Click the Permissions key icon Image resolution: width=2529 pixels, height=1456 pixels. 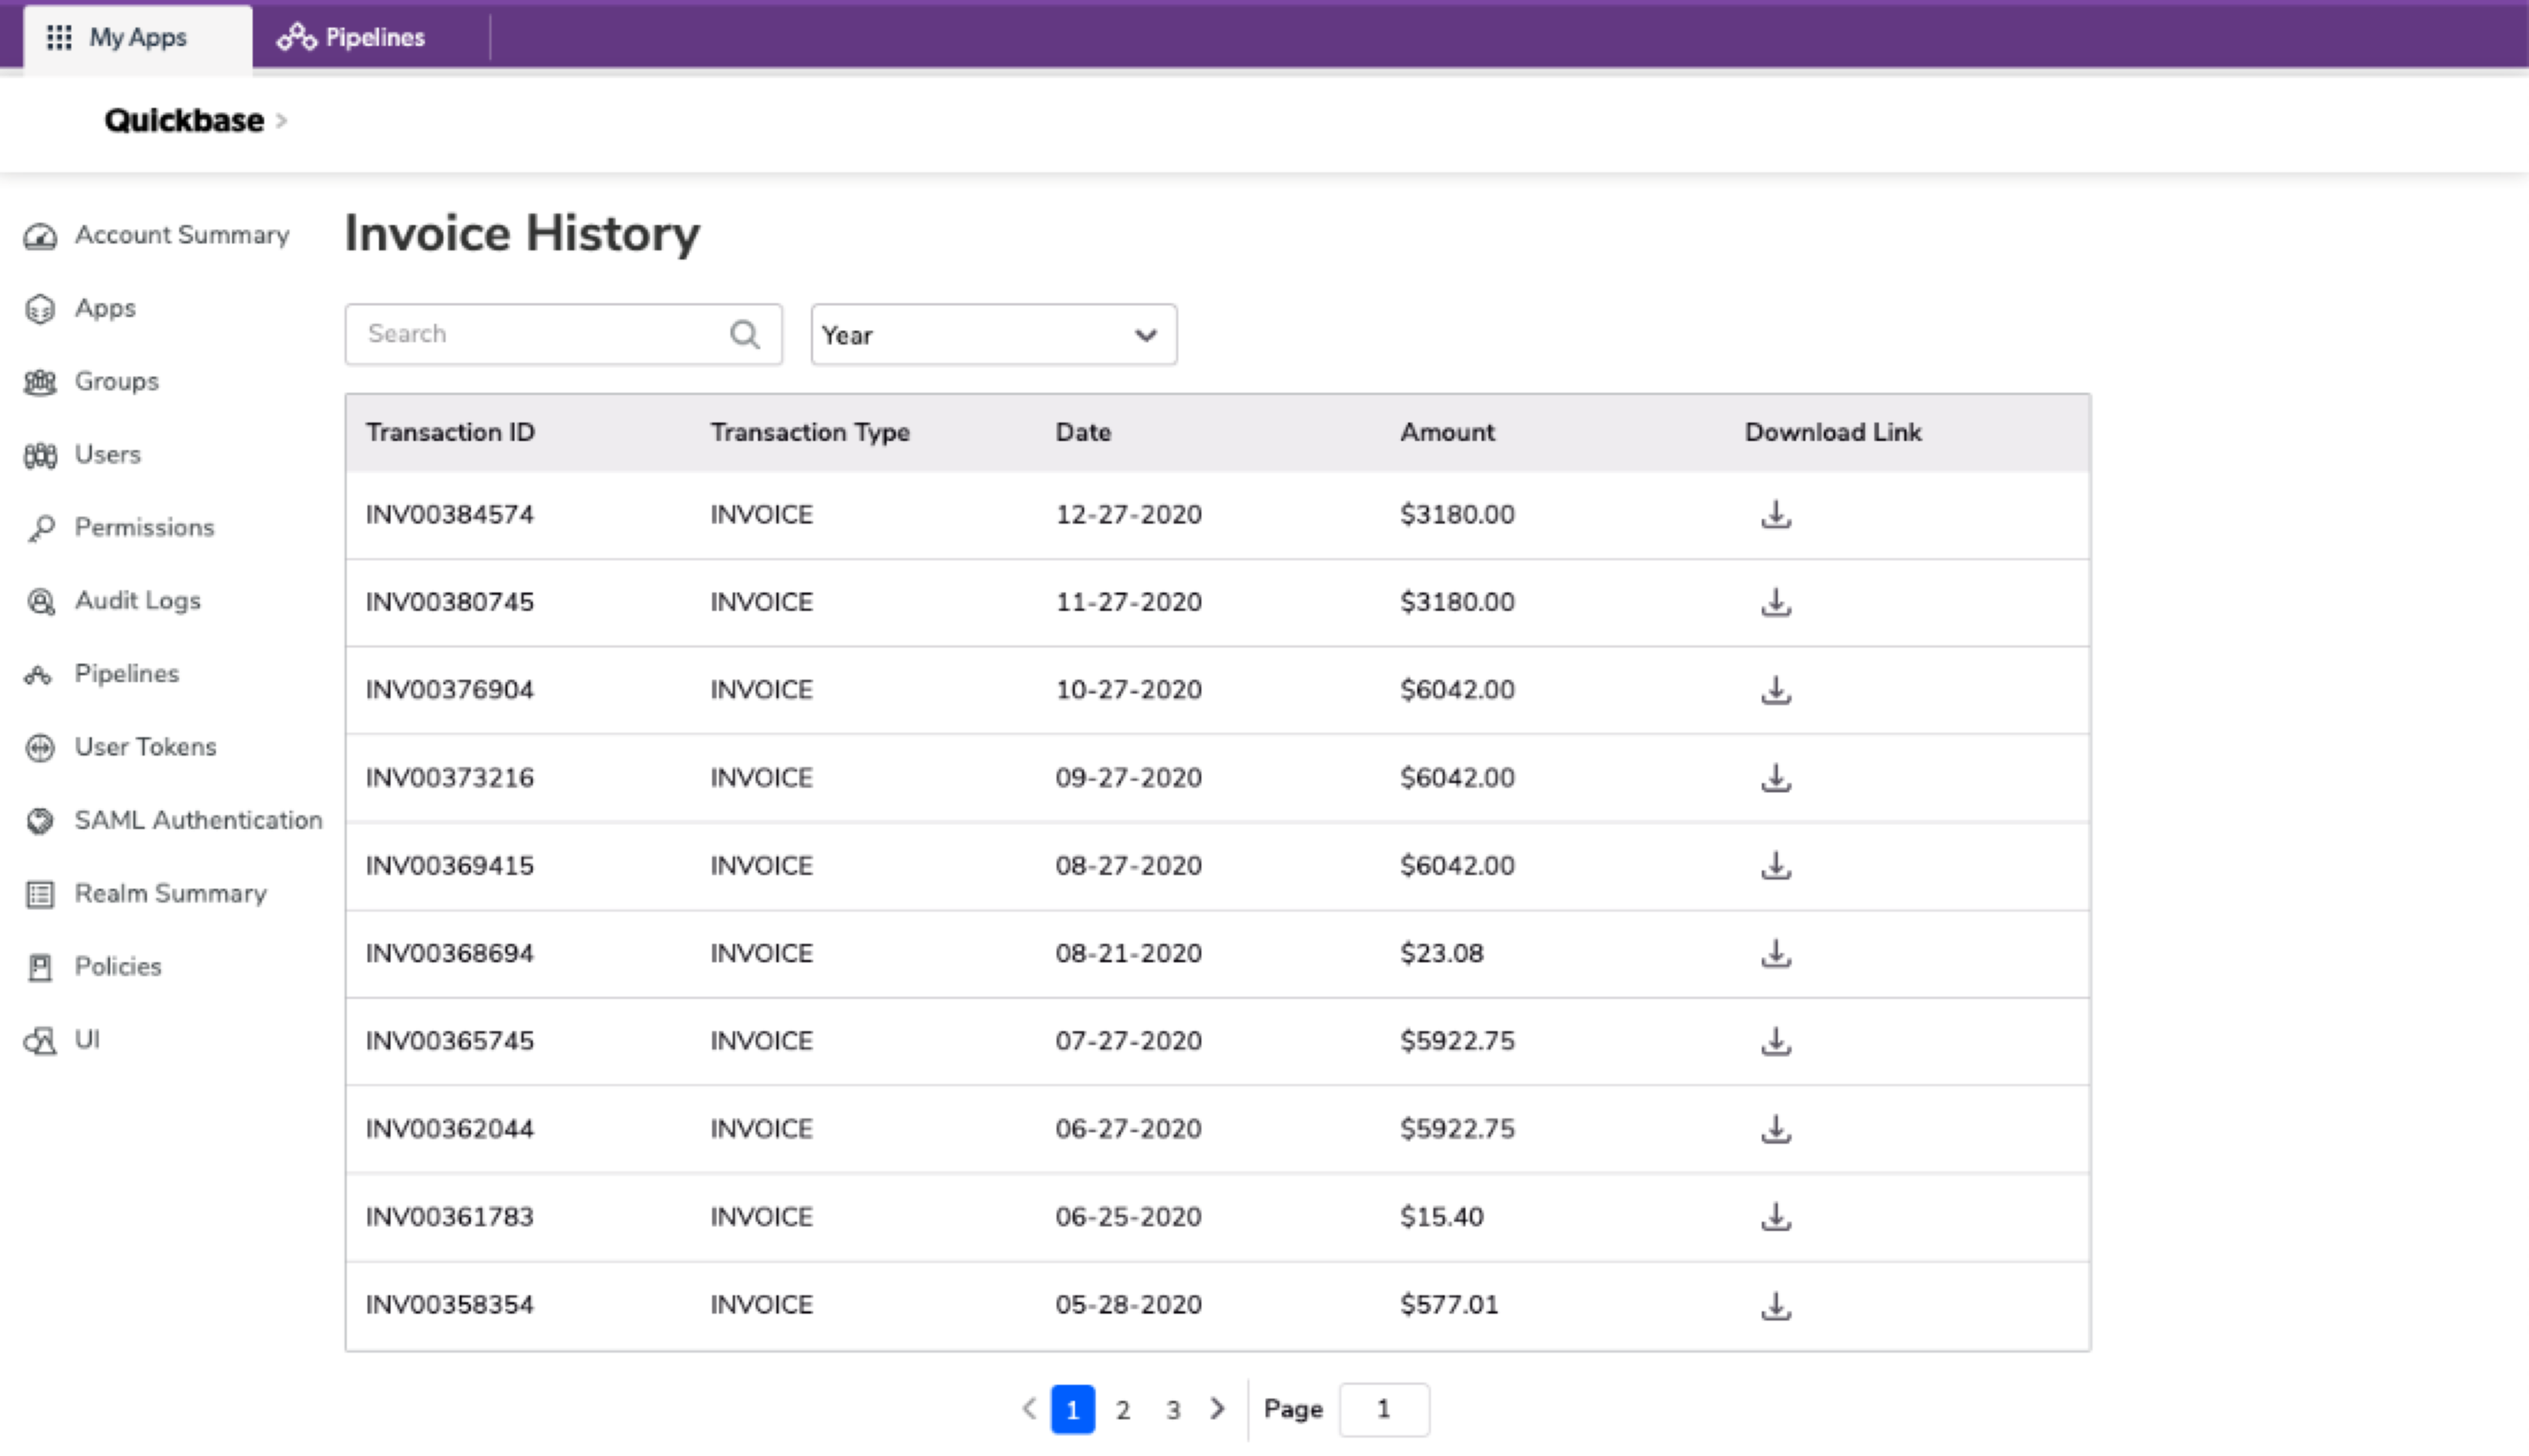40,528
